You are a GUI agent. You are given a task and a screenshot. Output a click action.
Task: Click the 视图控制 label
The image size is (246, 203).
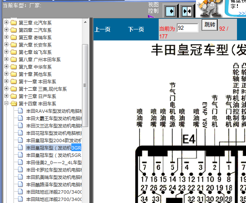pyautogui.click(x=153, y=8)
